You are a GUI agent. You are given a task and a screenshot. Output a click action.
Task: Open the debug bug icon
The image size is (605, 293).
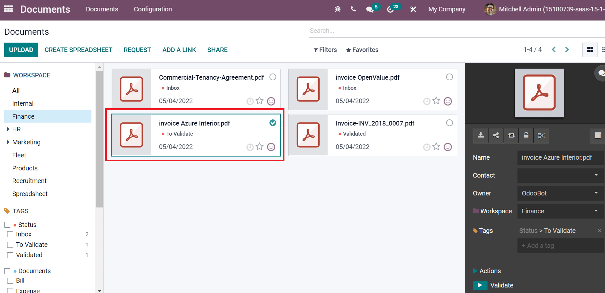(337, 9)
